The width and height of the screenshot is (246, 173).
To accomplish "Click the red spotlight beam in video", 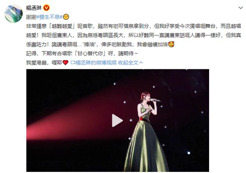I will (70, 119).
